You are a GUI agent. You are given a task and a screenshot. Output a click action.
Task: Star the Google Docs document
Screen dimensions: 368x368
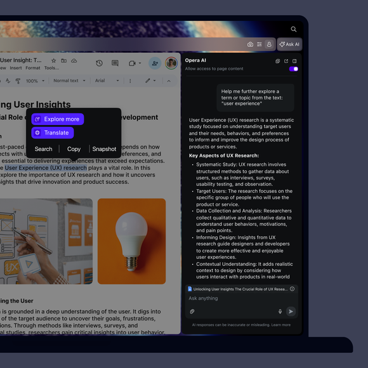click(x=53, y=60)
